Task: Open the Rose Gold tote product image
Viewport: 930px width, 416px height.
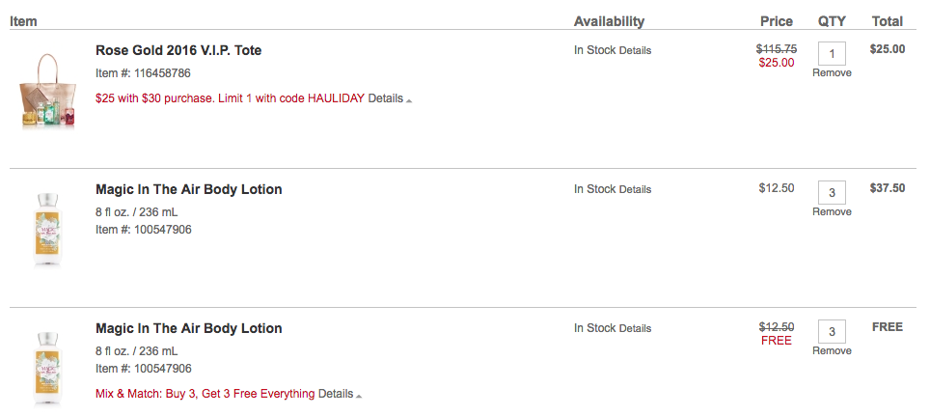Action: 47,90
